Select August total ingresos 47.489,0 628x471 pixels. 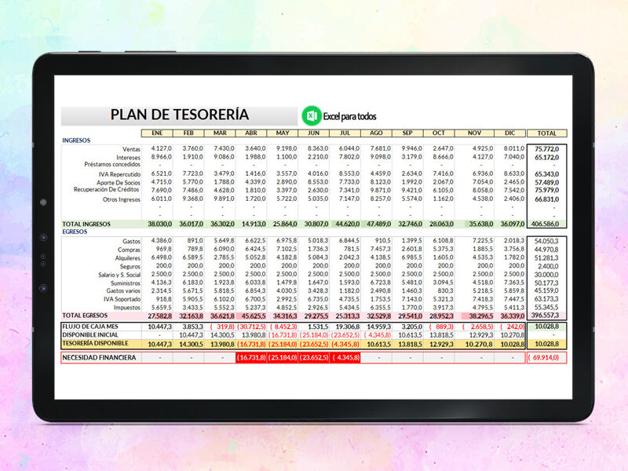[378, 224]
